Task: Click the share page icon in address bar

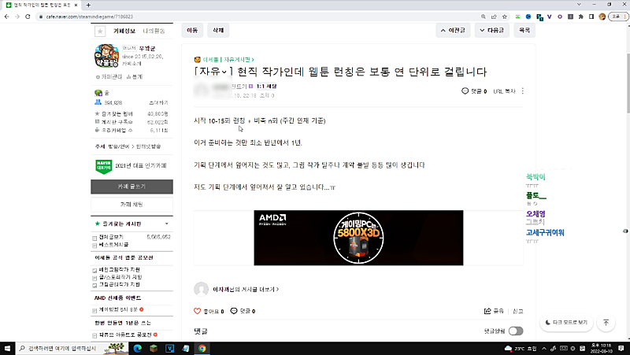Action: (494, 17)
